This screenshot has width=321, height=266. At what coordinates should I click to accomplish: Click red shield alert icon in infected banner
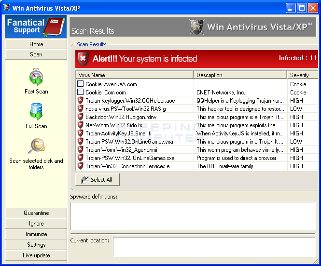83,59
